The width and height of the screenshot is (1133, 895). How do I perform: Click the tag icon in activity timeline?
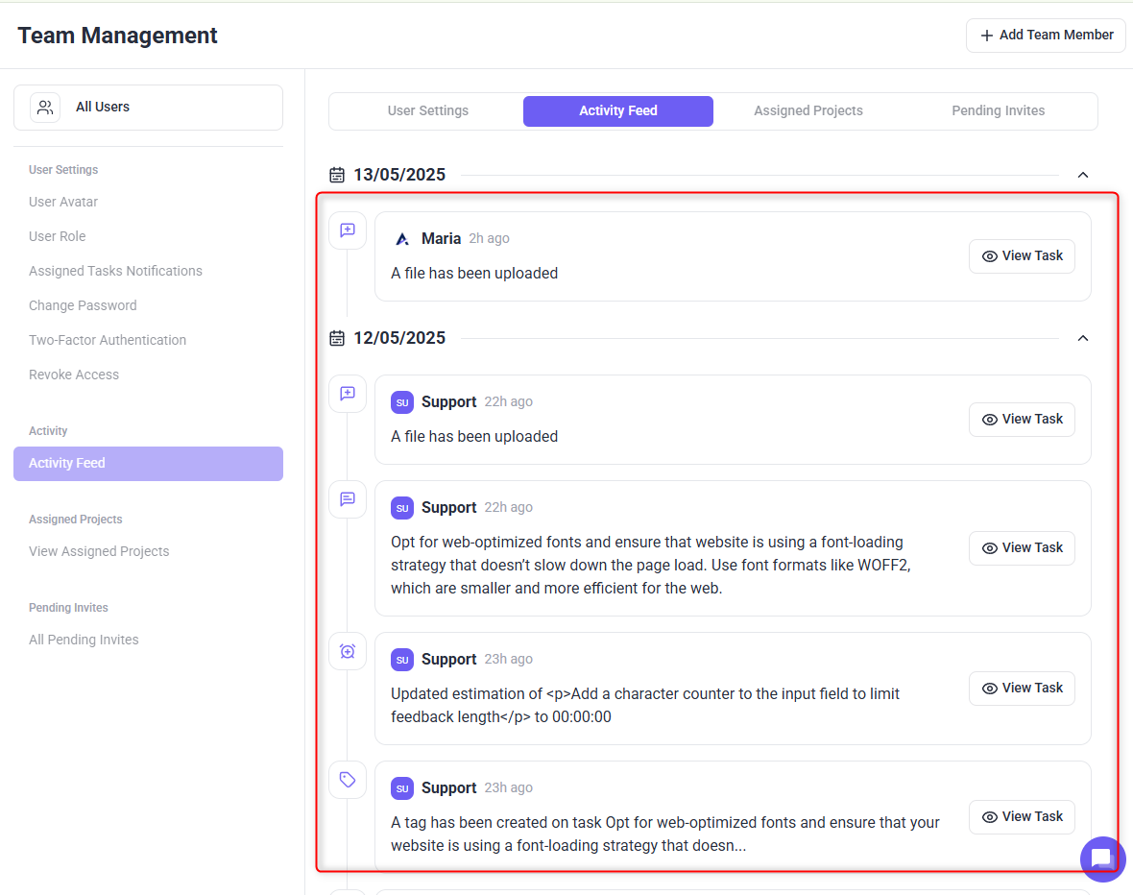tap(348, 780)
